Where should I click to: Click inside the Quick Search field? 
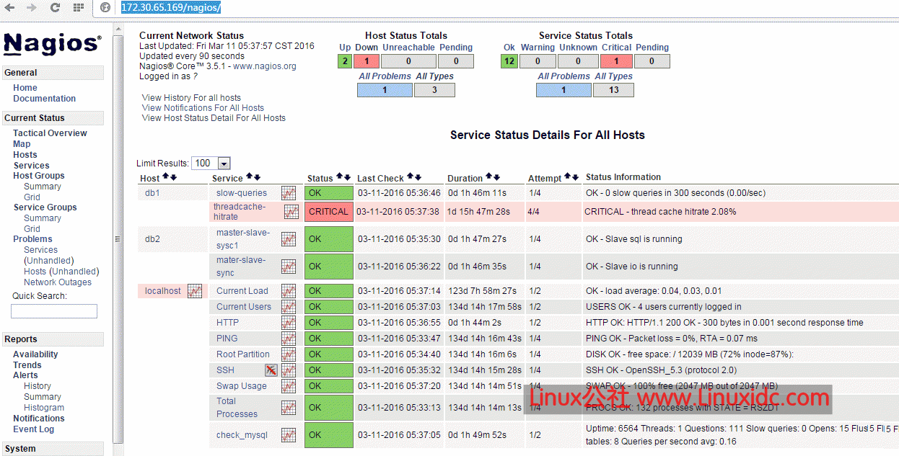(53, 310)
